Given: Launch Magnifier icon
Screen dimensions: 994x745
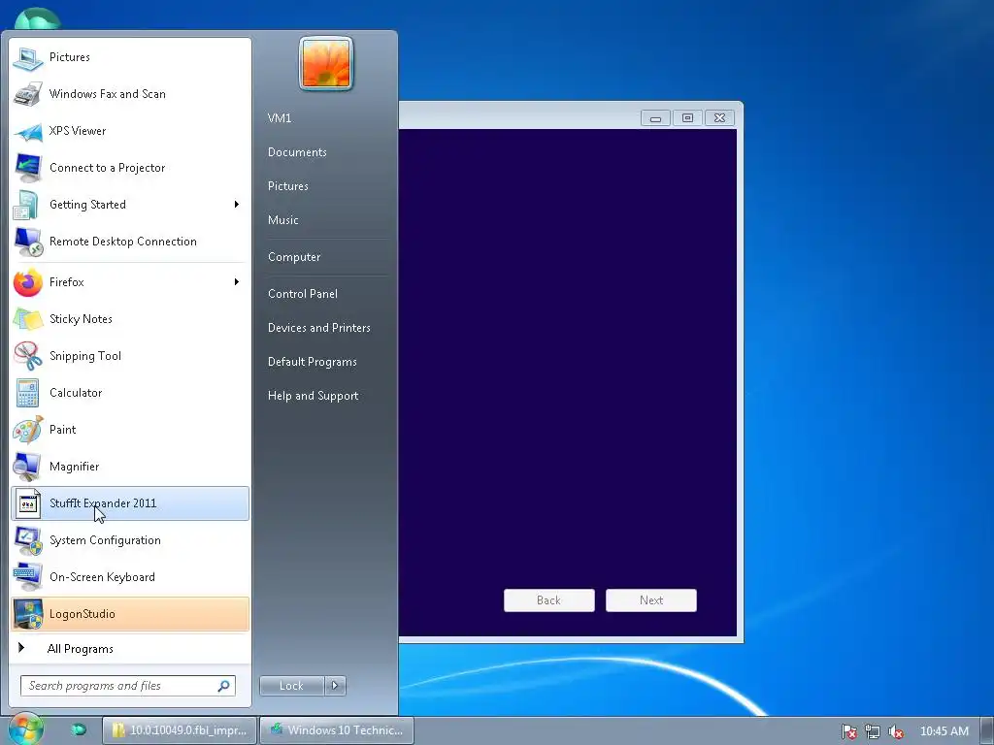Looking at the screenshot, I should (28, 467).
